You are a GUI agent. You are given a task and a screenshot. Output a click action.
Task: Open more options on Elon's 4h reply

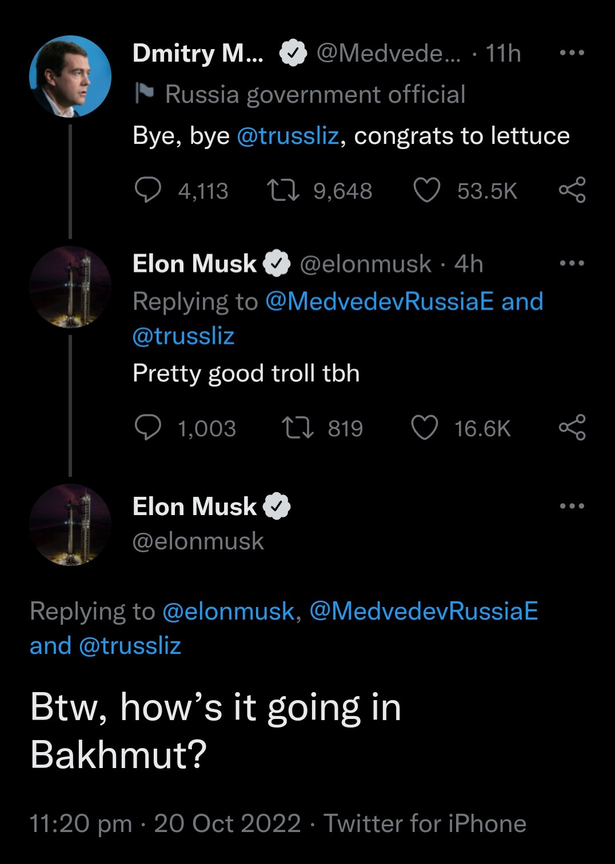[x=572, y=263]
